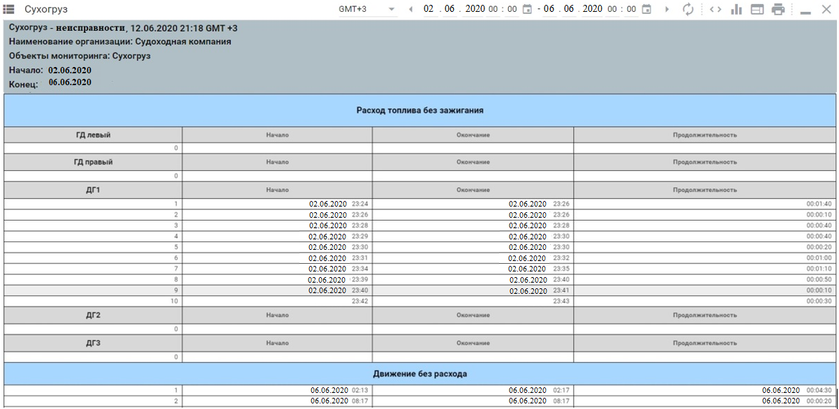Switch the panel layout view icon
The height and width of the screenshot is (409, 839).
coord(757,9)
